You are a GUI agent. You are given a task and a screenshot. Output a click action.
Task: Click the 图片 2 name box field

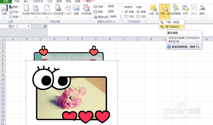coord(14,26)
